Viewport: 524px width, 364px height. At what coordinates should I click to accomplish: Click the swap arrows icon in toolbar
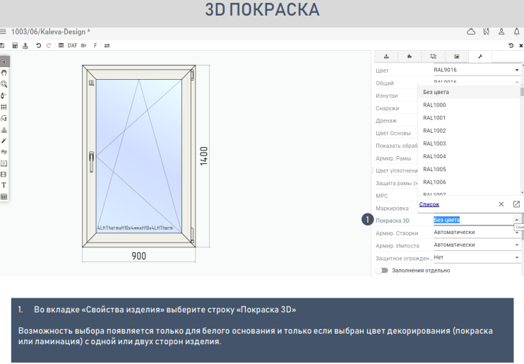[x=107, y=45]
